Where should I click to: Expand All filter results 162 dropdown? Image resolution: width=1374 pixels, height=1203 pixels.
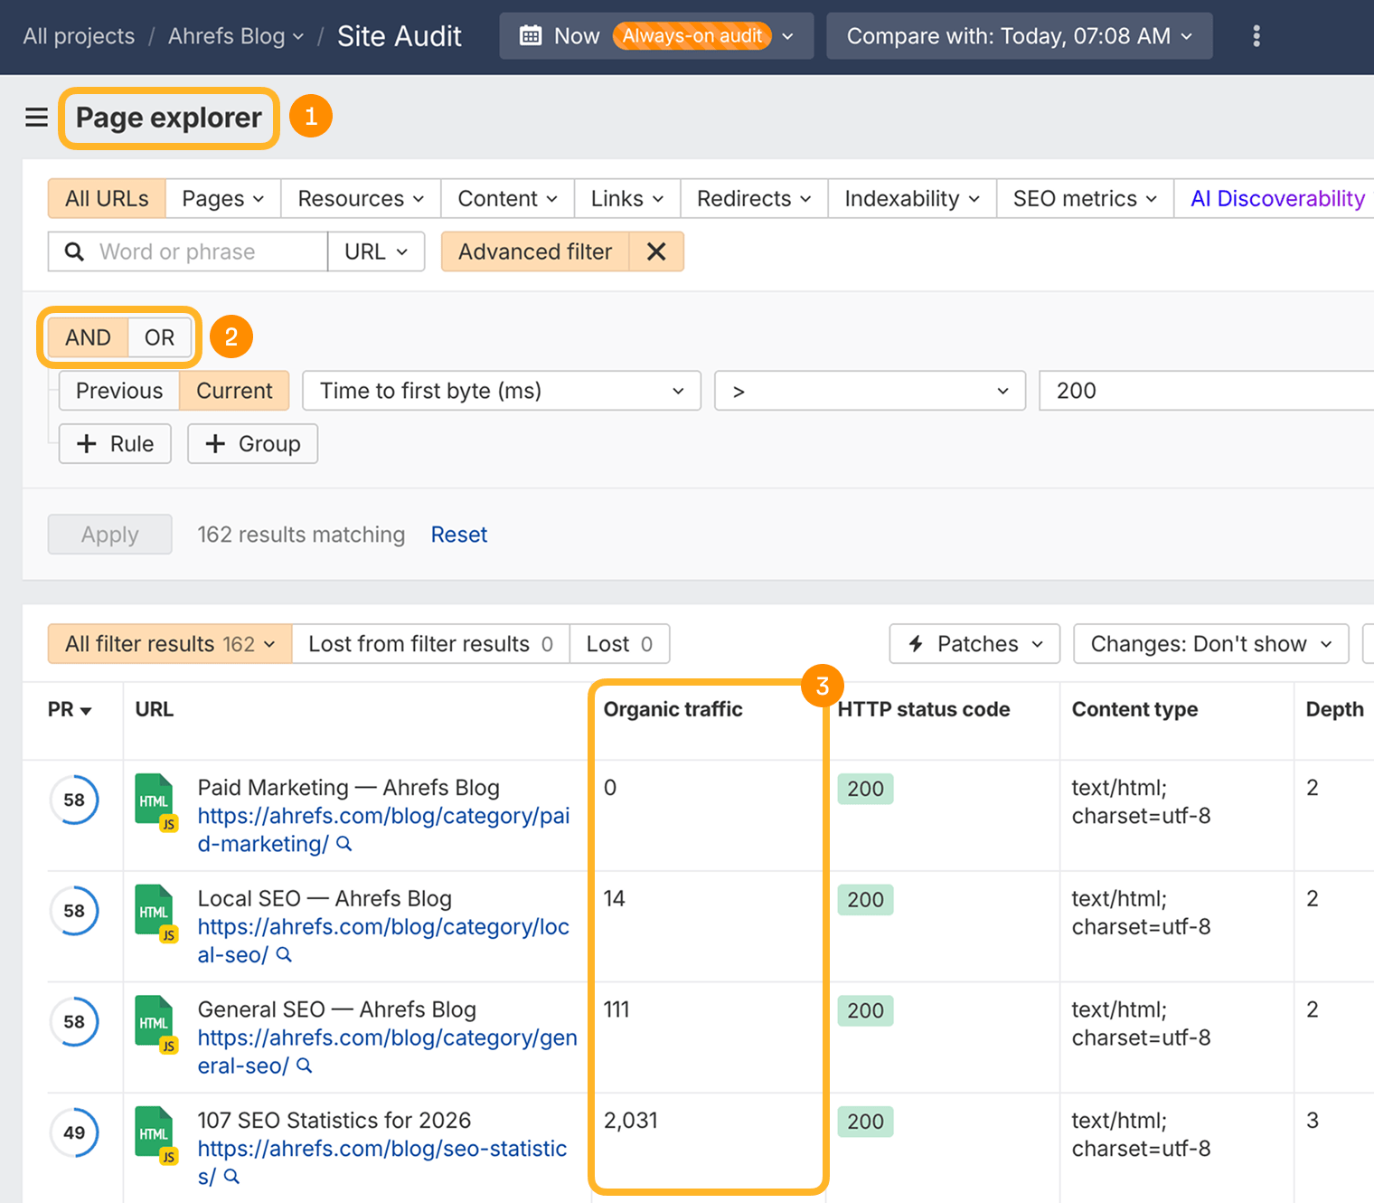[170, 644]
